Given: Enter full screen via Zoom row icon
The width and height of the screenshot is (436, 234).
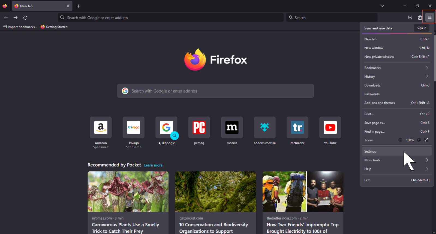Looking at the screenshot, I should (426, 140).
